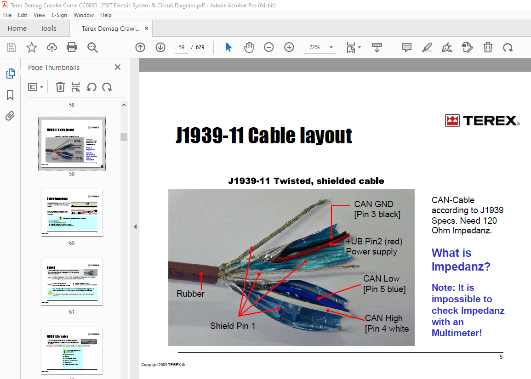531x379 pixels.
Task: Rotate page clockwise in toolbar
Action: [508, 47]
